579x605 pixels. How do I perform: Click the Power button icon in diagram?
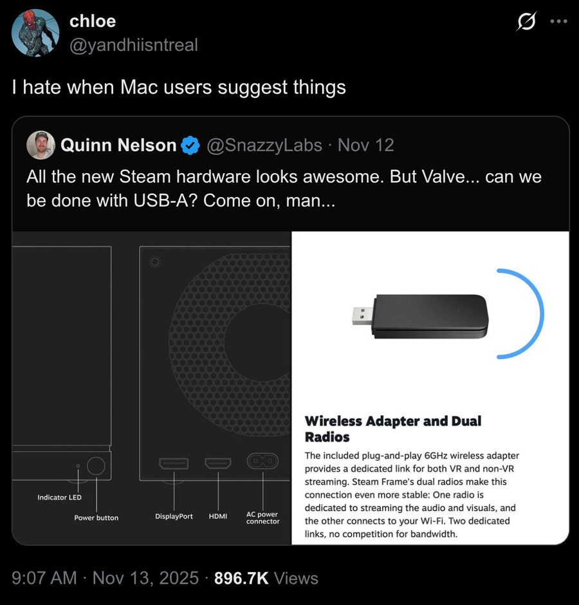96,465
